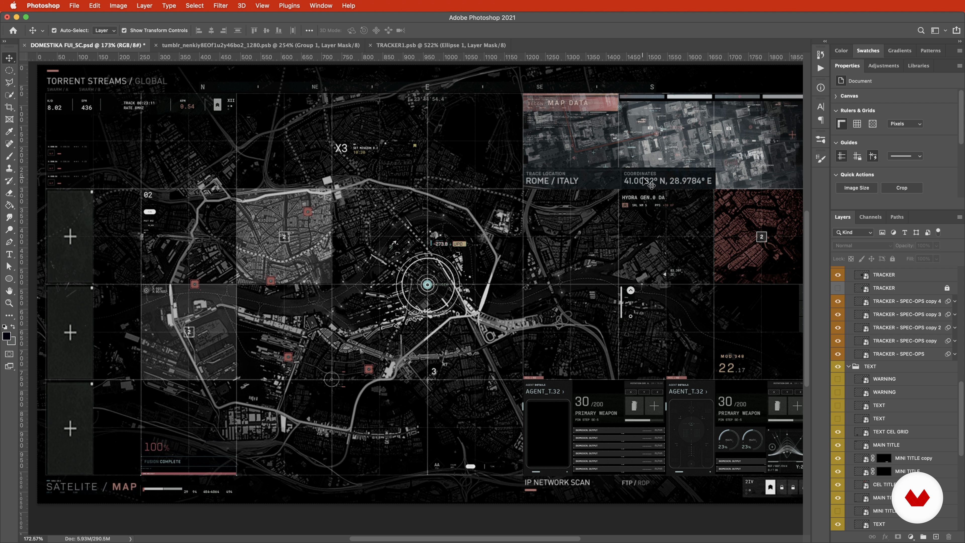Hide the TEXT CEL GRID layer
Viewport: 965px width, 543px height.
point(838,432)
